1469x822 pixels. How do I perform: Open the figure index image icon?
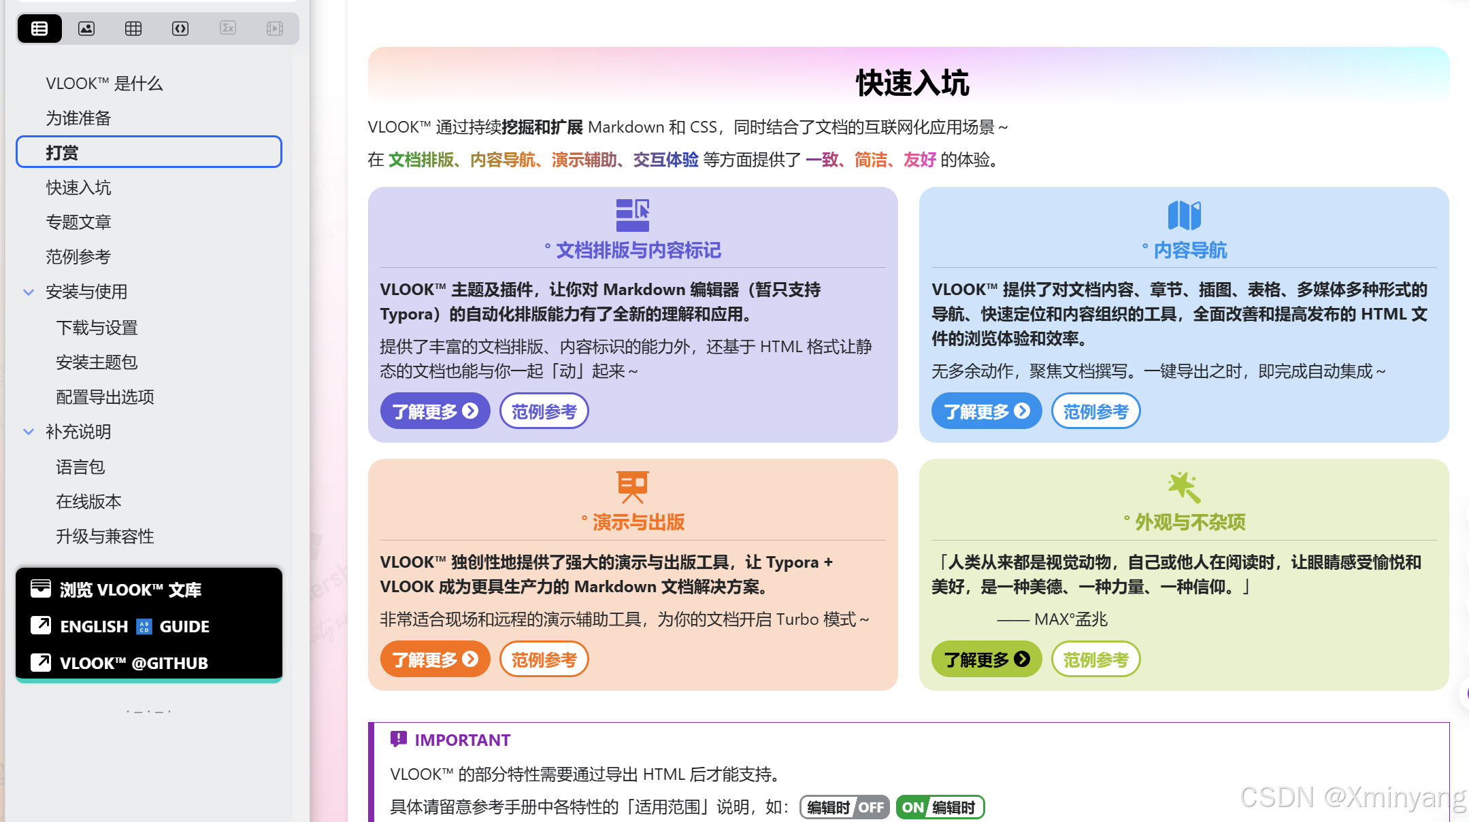pos(86,29)
